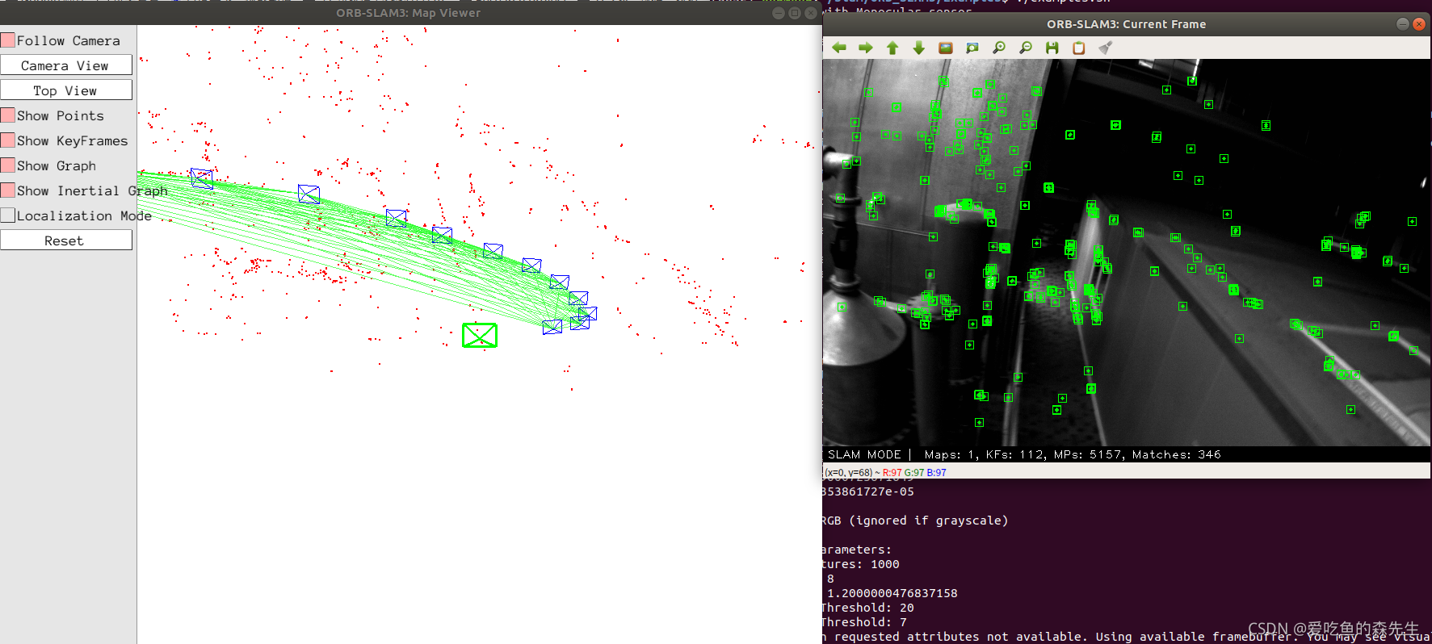Click the original-size picture icon
This screenshot has width=1432, height=644.
[x=946, y=48]
